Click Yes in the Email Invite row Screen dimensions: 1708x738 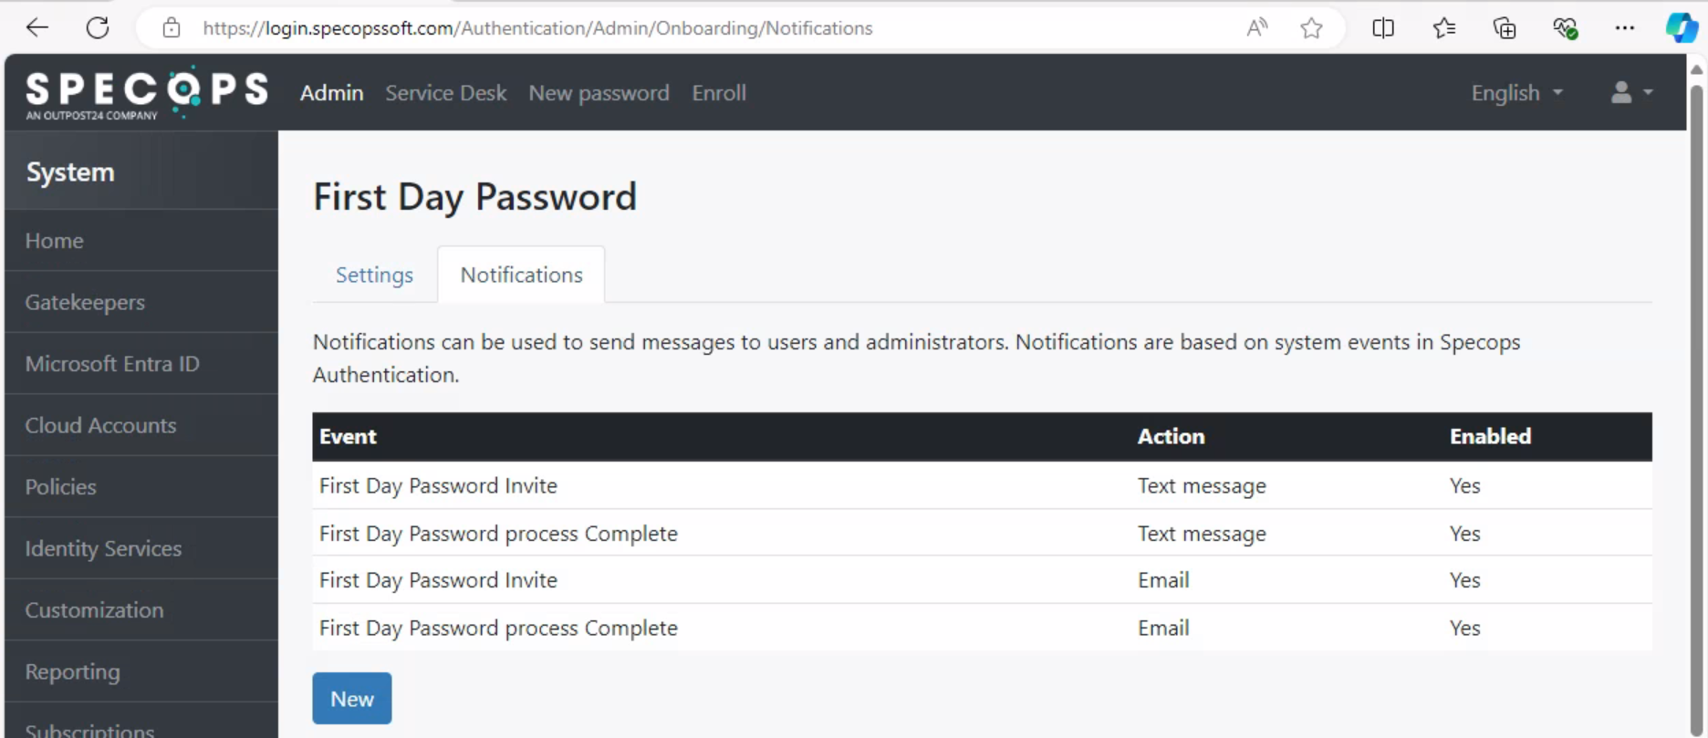(1464, 580)
